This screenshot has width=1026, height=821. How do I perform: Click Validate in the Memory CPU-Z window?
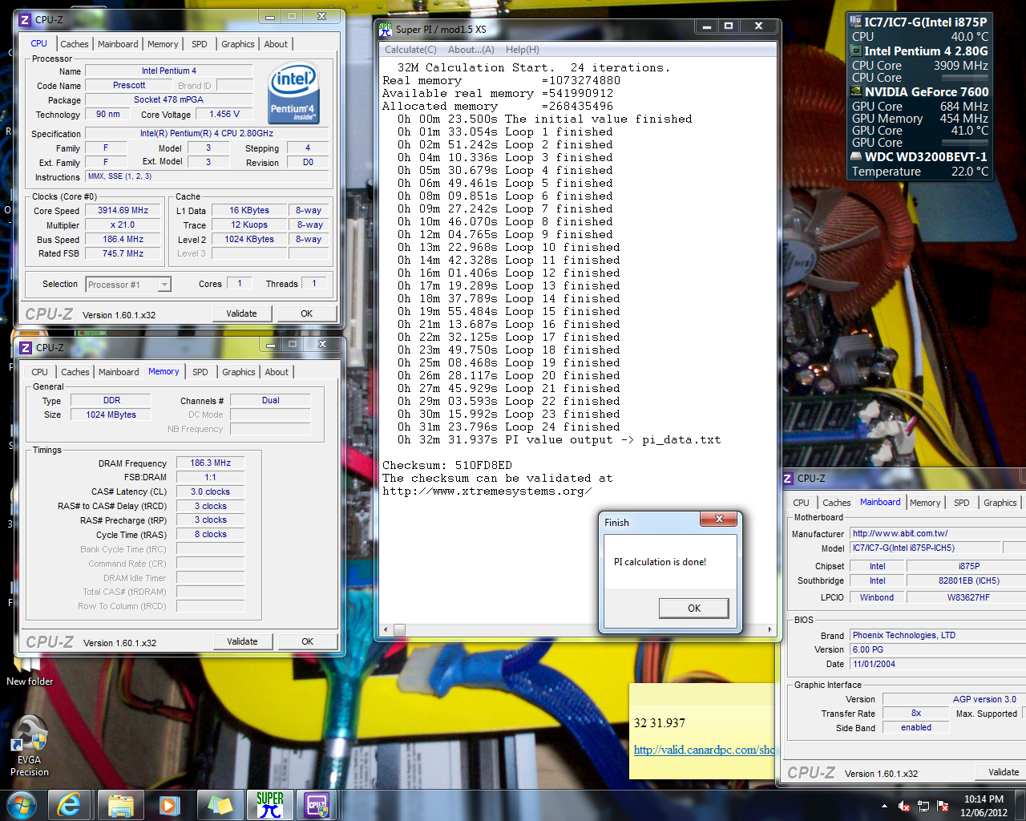pyautogui.click(x=242, y=641)
